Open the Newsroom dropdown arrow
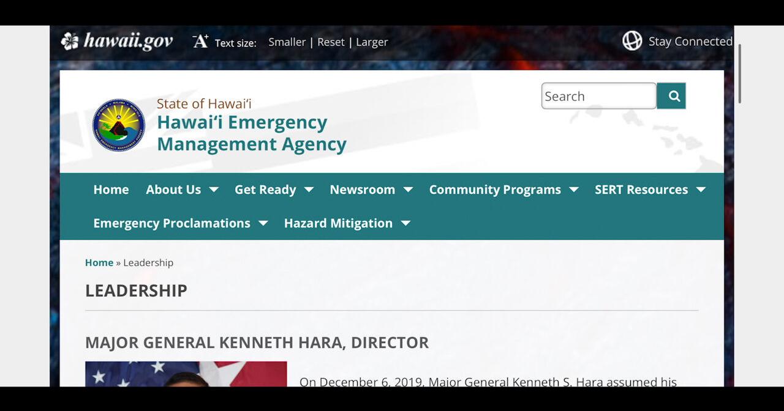The image size is (784, 411). pyautogui.click(x=408, y=190)
